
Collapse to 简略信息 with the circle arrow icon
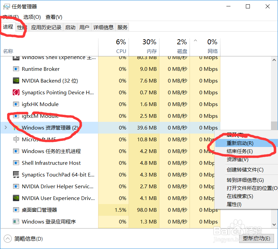[8, 239]
